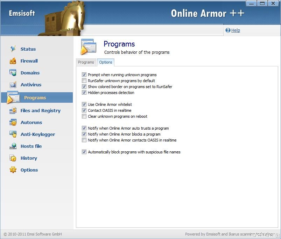Click the Hosts file http icon
281x239 pixels.
pos(13,146)
